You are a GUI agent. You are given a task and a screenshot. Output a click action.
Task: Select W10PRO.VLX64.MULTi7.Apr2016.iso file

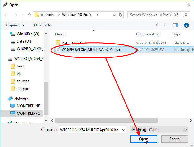(91, 50)
